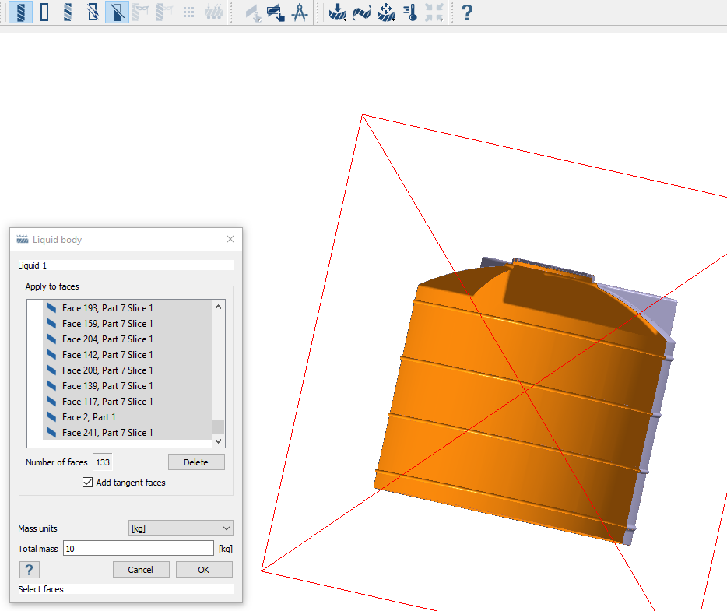Open the help button in Liquid body dialog

[x=29, y=570]
